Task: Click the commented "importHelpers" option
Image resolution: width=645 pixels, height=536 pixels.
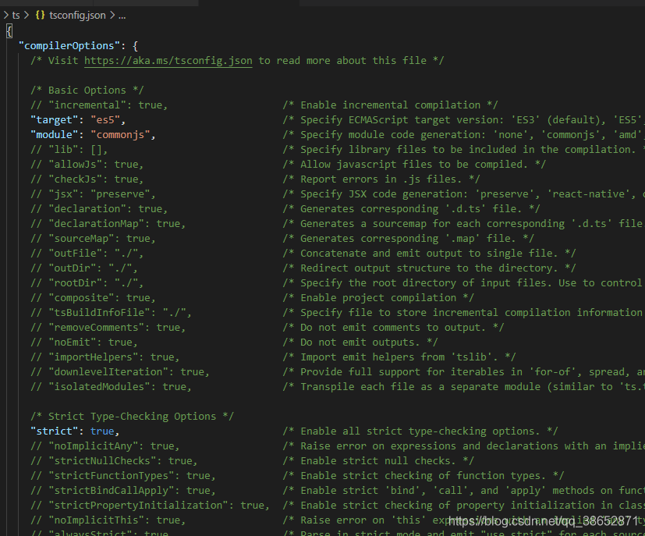Action: click(105, 357)
